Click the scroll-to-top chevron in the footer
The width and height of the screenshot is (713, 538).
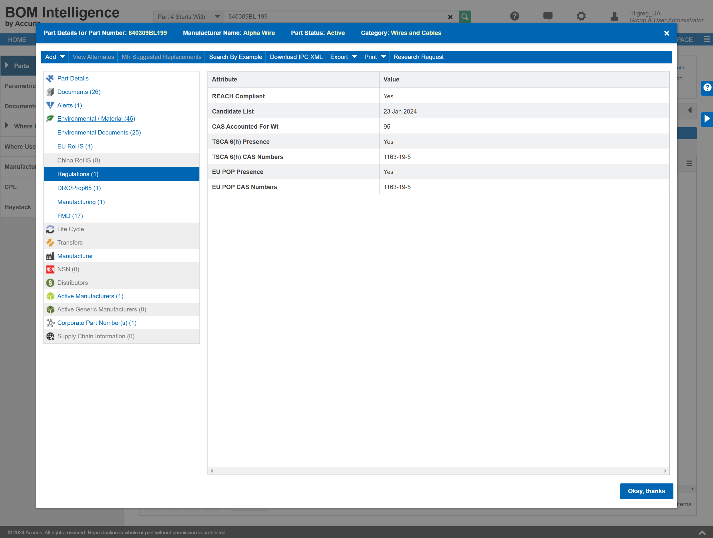pos(702,532)
